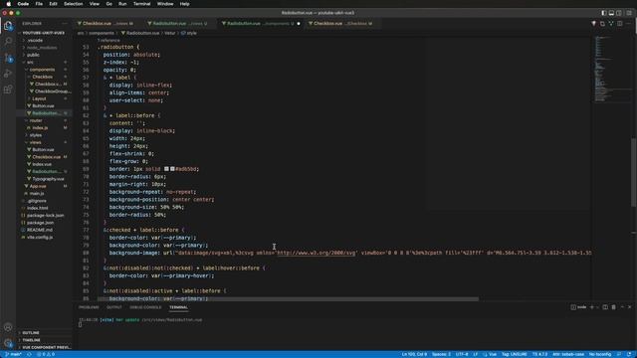Screen dimensions: 637x358
Task: Open the Explorer more actions ellipsis
Action: (x=65, y=24)
